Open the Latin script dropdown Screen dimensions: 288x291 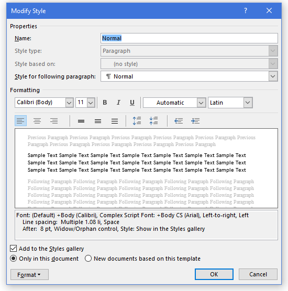point(248,103)
